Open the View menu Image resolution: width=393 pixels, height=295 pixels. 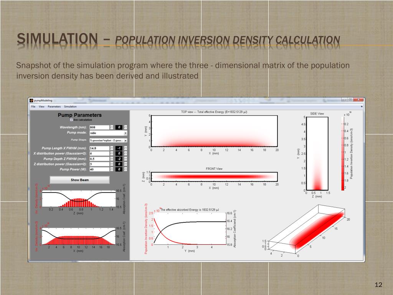[x=41, y=107]
